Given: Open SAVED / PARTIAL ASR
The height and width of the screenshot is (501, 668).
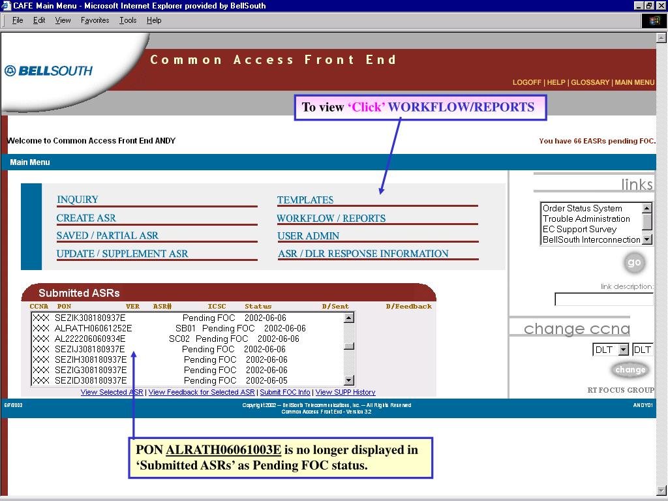Looking at the screenshot, I should click(108, 235).
